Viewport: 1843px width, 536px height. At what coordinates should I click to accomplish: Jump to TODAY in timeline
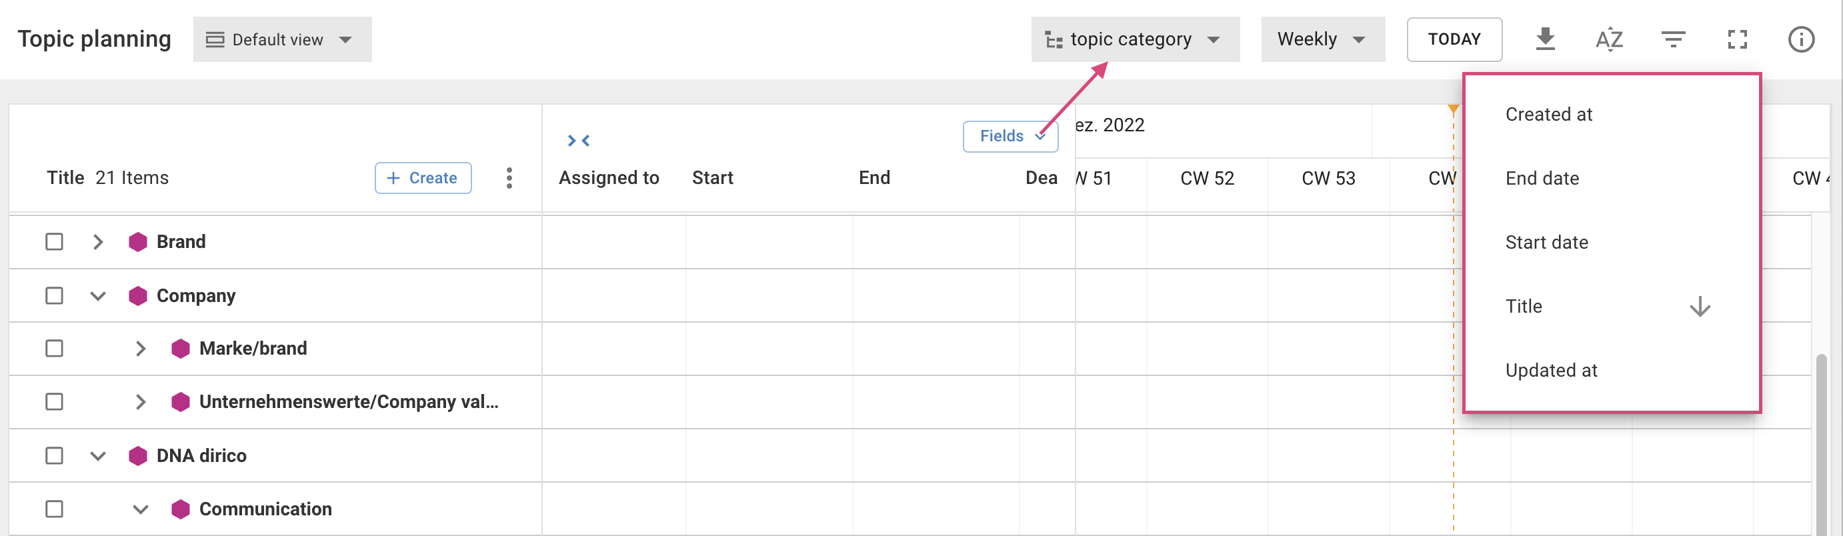pos(1454,39)
